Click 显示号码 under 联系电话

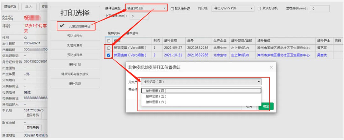[x=33, y=128]
